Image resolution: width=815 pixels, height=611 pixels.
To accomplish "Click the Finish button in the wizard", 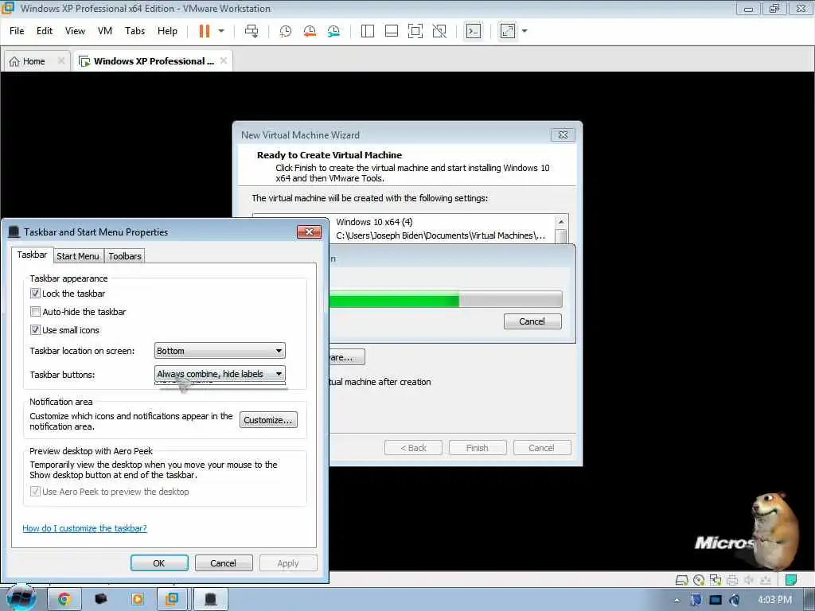I will [x=478, y=448].
